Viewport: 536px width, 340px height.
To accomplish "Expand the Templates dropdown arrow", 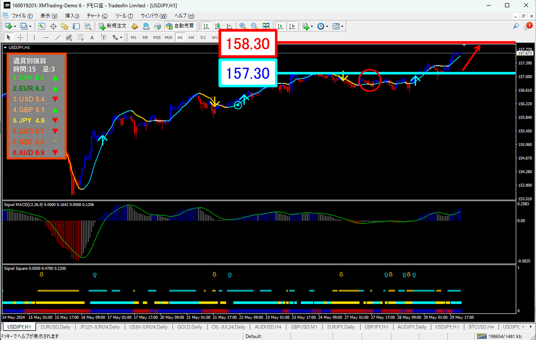I will pyautogui.click(x=342, y=26).
